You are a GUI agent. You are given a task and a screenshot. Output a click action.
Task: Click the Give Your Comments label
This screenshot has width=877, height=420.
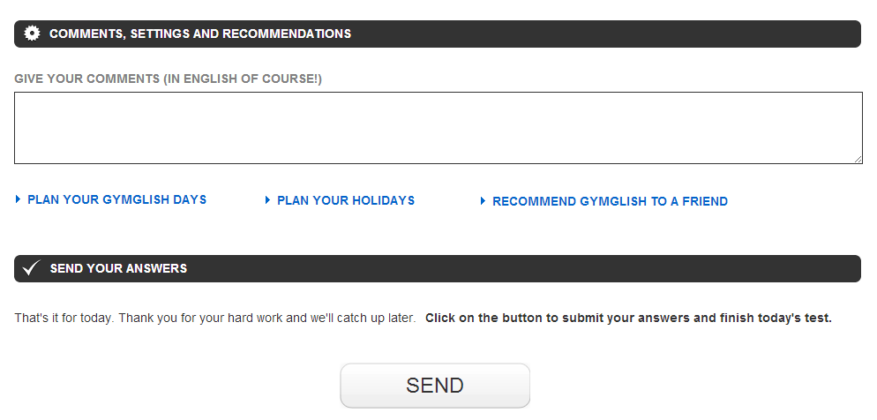168,79
